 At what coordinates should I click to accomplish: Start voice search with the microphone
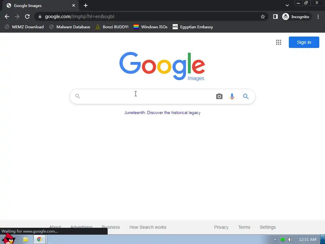pyautogui.click(x=232, y=97)
